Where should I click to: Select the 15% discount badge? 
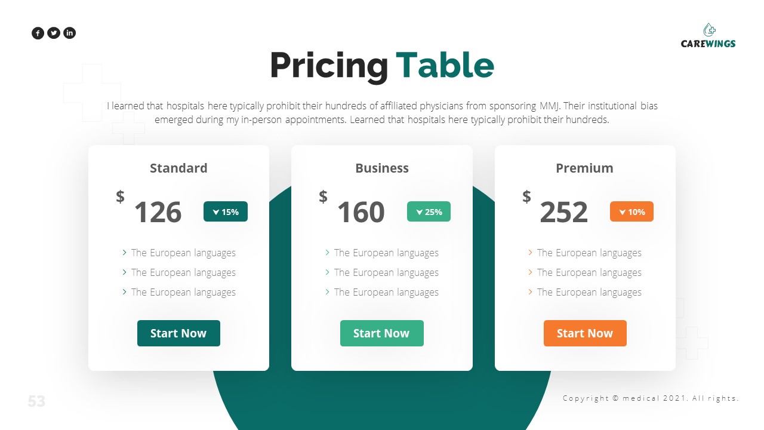point(226,211)
